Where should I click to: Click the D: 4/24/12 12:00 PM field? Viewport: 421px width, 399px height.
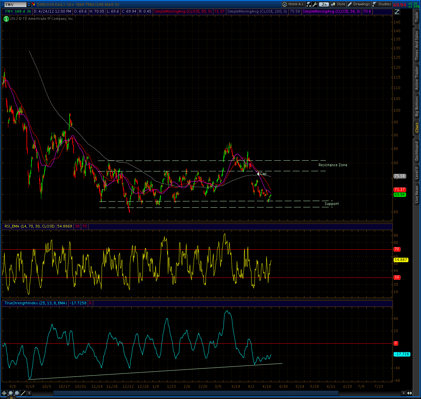coord(52,12)
